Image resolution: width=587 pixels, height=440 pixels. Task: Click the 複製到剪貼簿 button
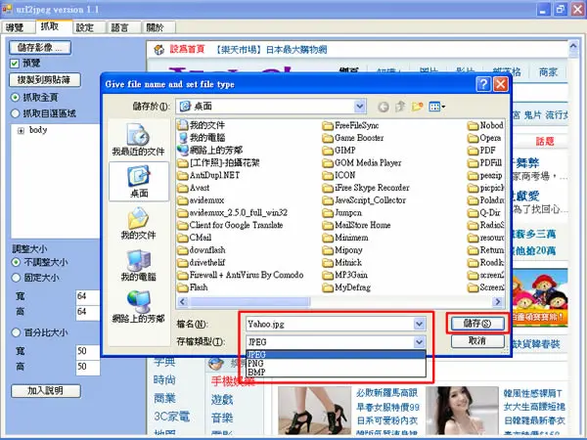click(x=45, y=80)
